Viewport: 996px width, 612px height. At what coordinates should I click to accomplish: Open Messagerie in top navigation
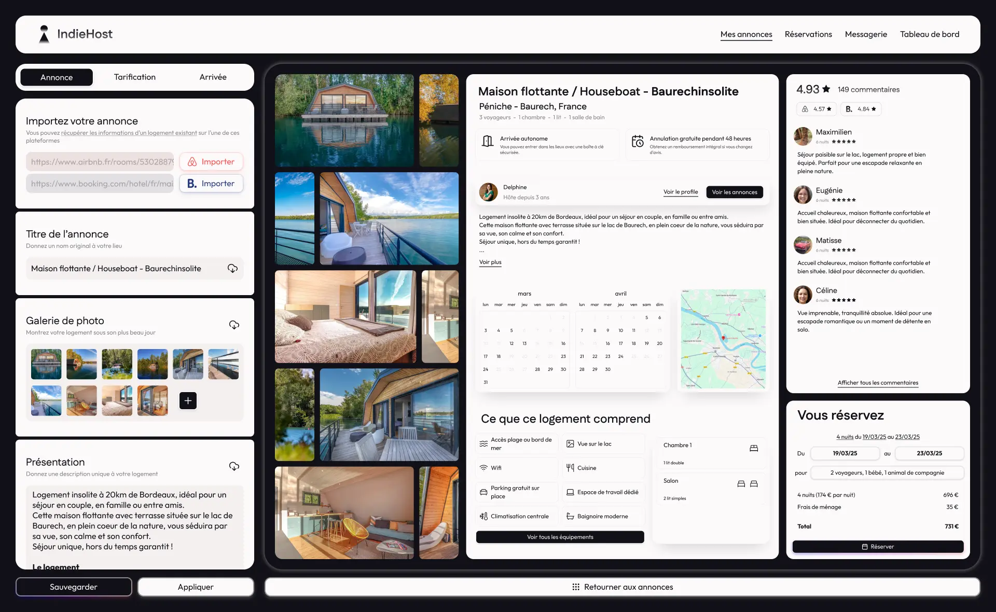click(866, 34)
